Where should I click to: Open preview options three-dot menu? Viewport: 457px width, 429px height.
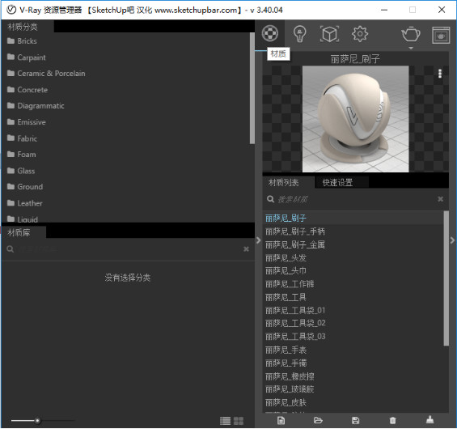[x=440, y=74]
